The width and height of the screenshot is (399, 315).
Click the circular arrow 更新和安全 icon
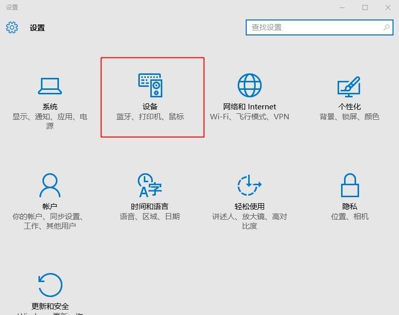[x=50, y=285]
